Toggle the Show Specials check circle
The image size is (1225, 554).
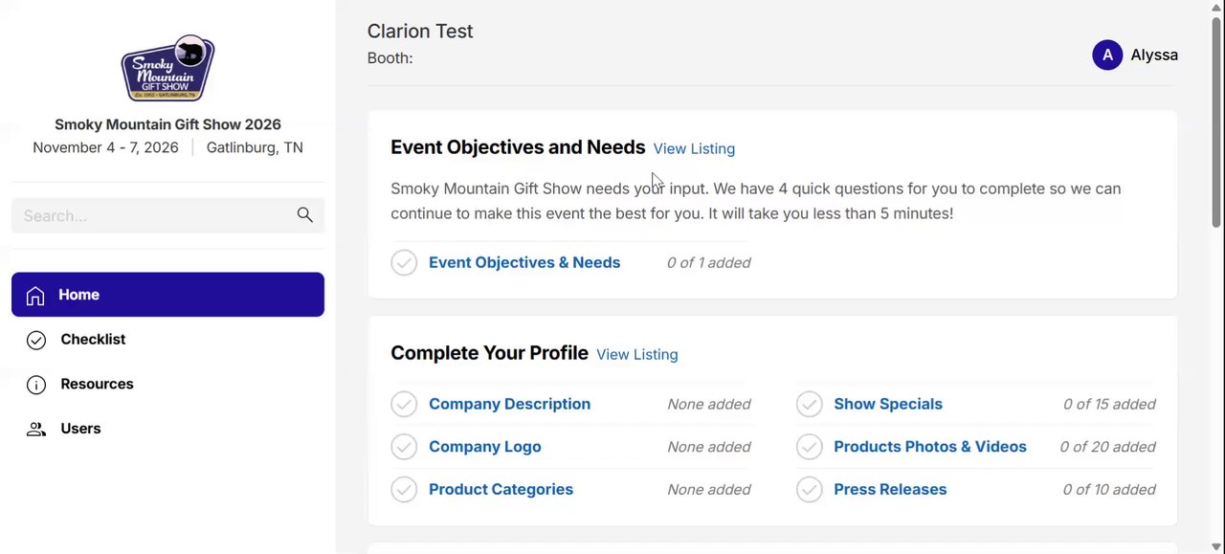809,404
